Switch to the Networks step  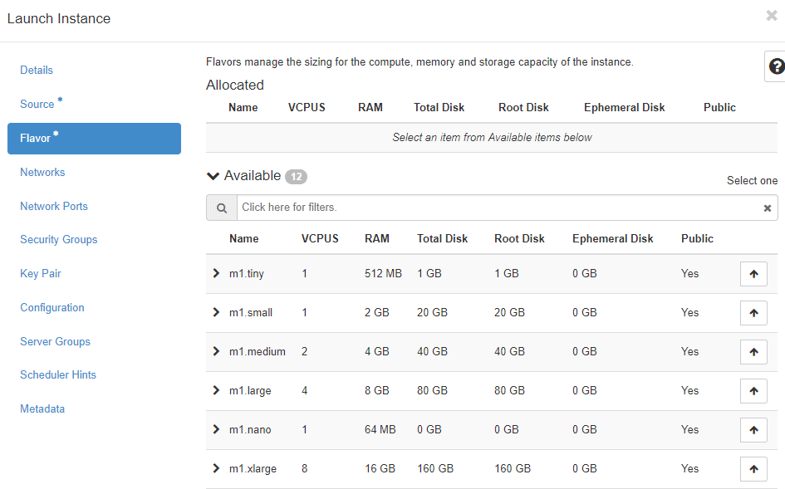pos(42,172)
